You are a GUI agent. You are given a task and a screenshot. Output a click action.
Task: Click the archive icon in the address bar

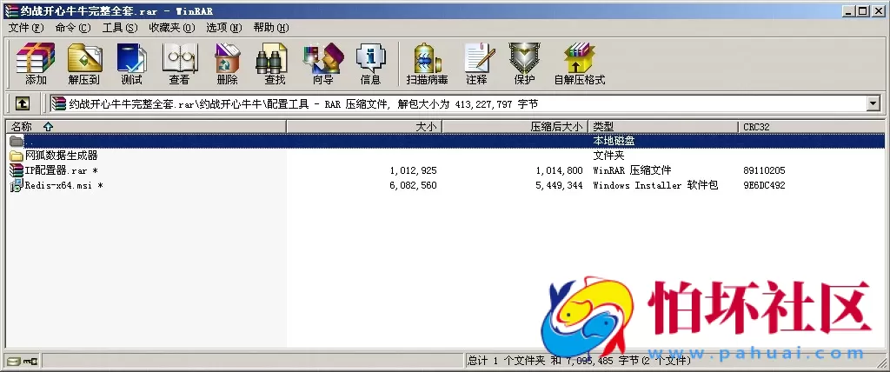click(x=58, y=103)
